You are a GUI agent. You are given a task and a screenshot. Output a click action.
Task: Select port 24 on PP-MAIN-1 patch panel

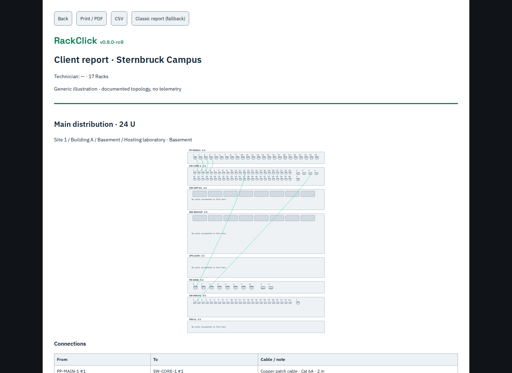tap(316, 158)
